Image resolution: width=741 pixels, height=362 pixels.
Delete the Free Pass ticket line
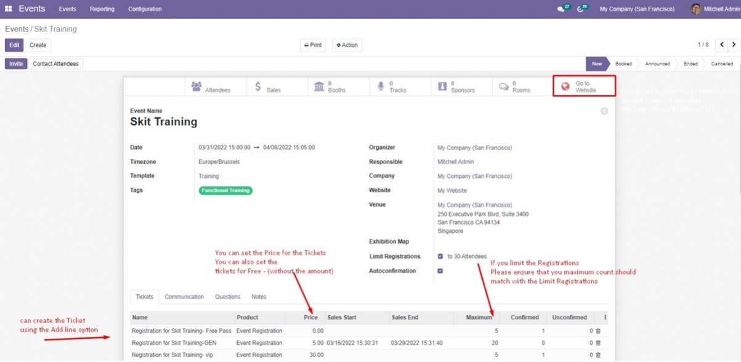[x=598, y=331]
